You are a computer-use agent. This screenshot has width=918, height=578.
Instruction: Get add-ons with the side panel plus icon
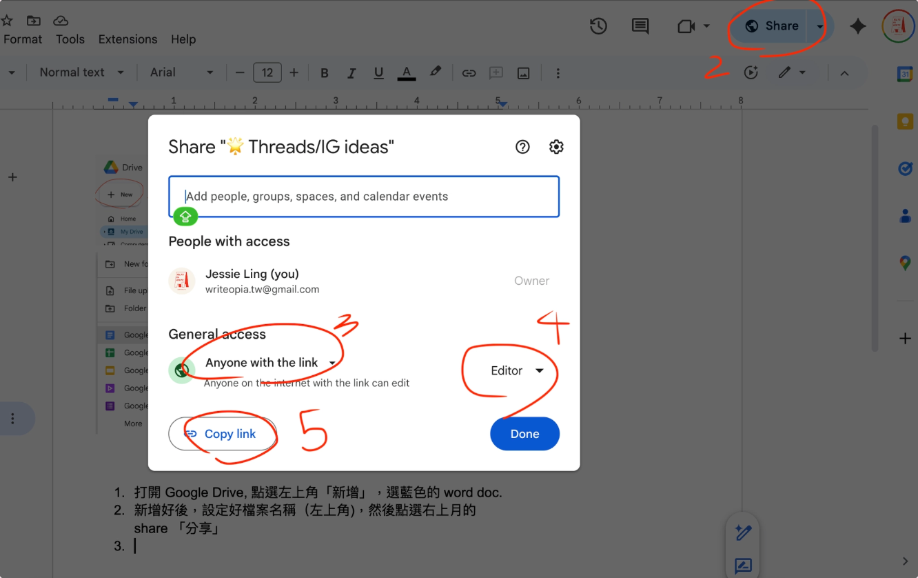(x=905, y=339)
